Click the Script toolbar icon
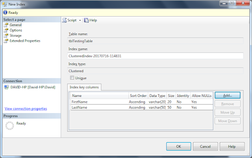This screenshot has width=252, height=158. 65,20
